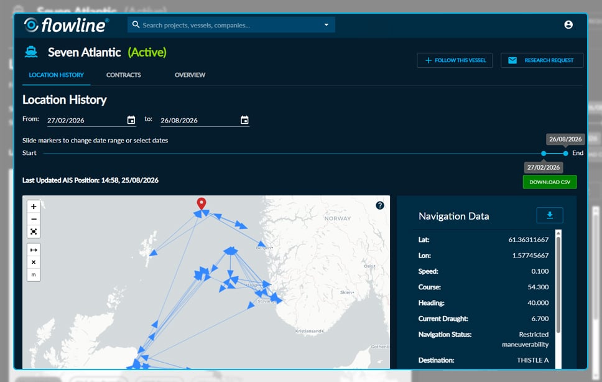Download CSV of location history
602x382 pixels.
[550, 182]
